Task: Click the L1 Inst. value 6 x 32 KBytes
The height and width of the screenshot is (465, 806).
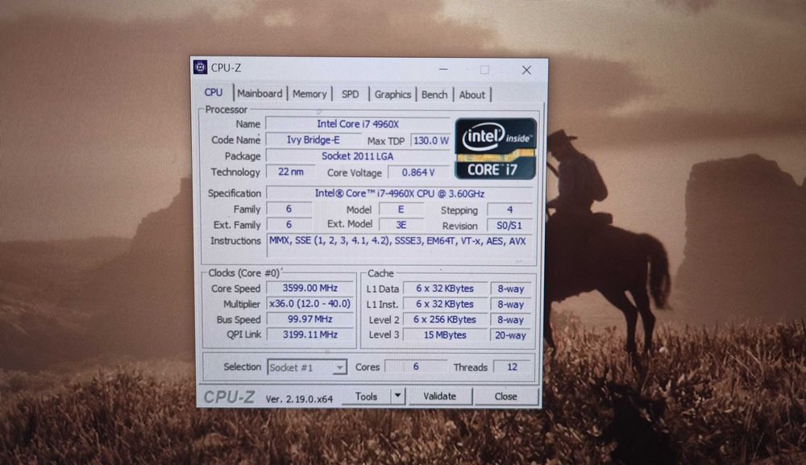Action: (445, 304)
